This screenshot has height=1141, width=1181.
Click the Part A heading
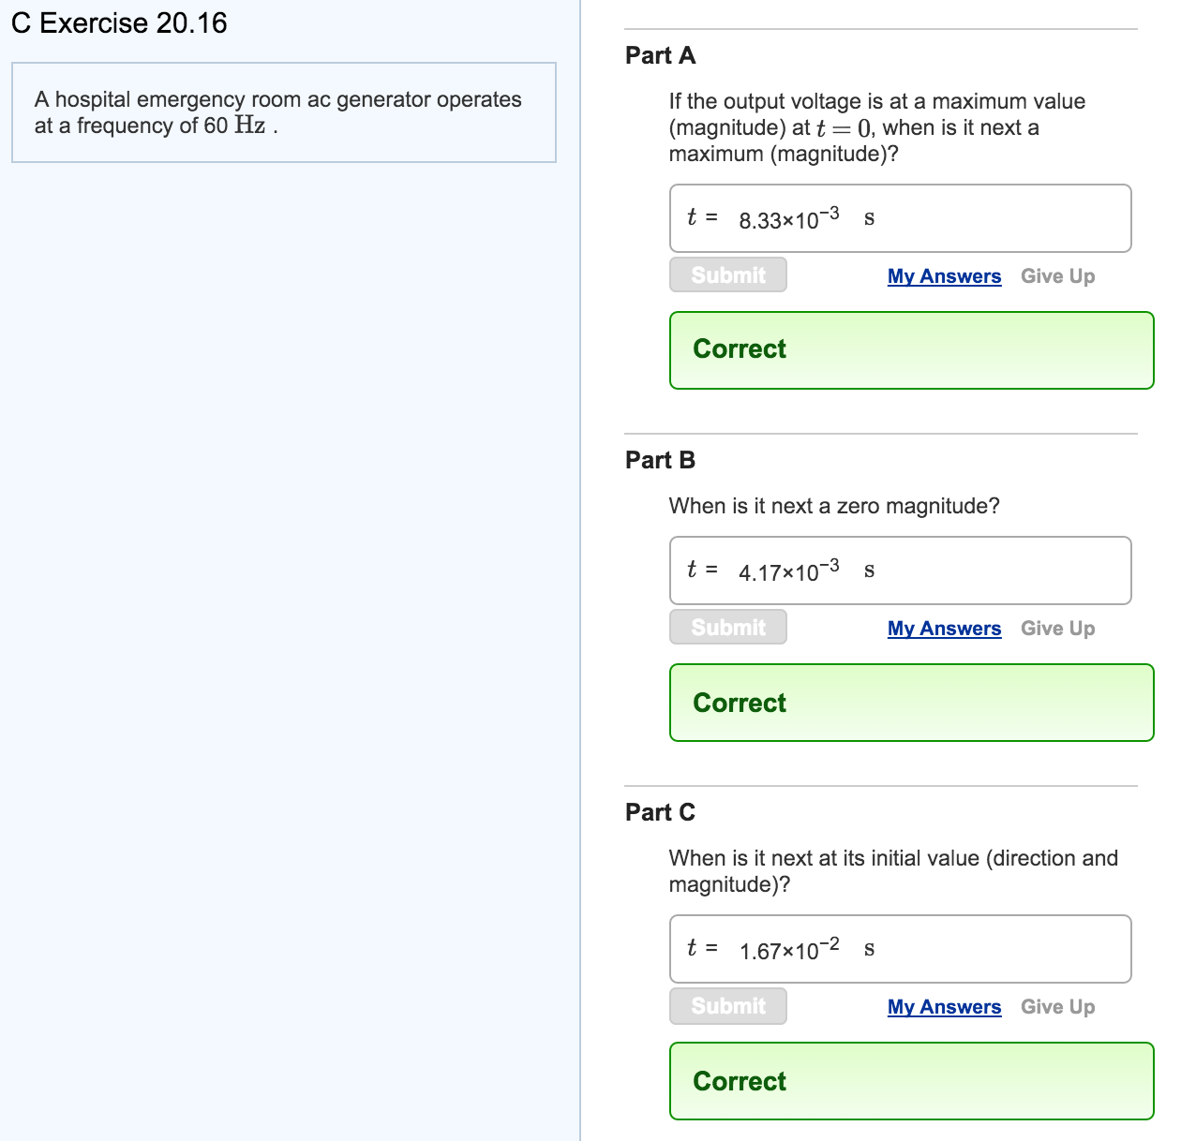[661, 56]
